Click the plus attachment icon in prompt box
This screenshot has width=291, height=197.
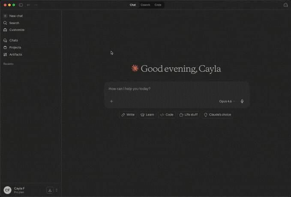click(x=111, y=101)
